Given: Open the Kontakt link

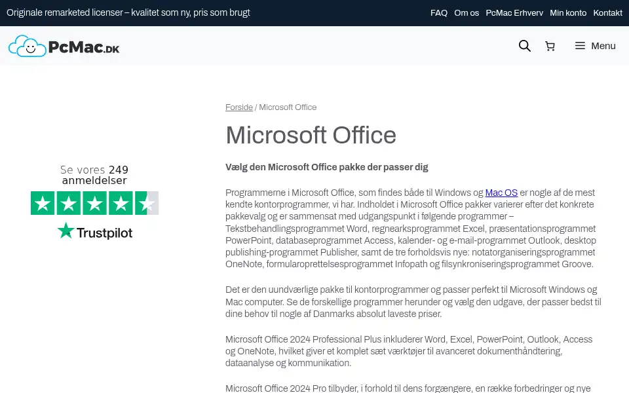Looking at the screenshot, I should pos(607,13).
